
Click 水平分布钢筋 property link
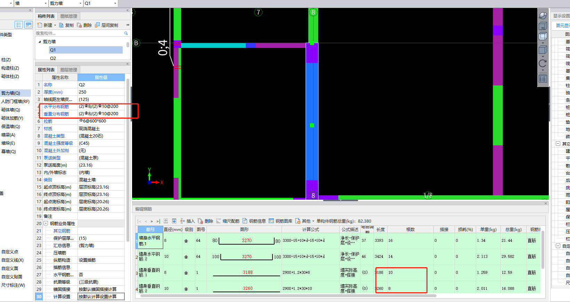(x=56, y=107)
